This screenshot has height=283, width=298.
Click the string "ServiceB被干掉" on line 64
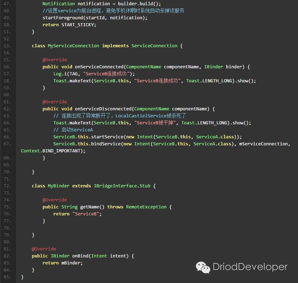tap(155, 123)
